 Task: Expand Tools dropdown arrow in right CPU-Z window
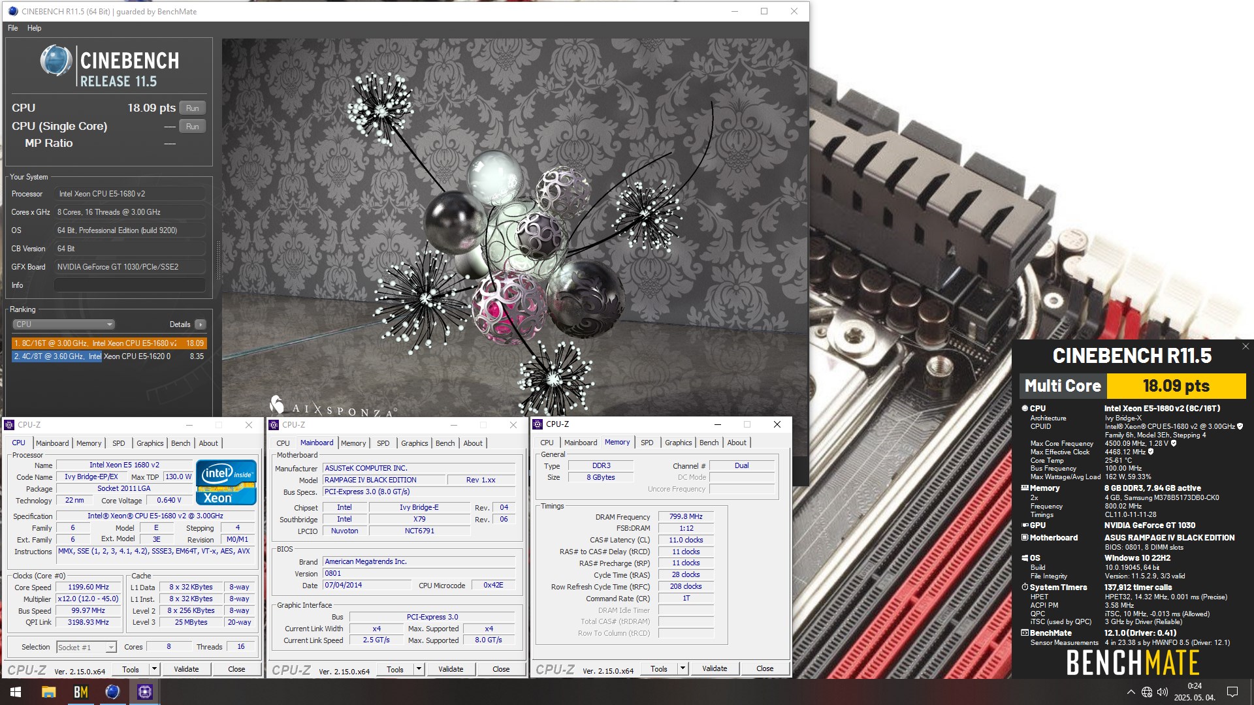pyautogui.click(x=683, y=668)
